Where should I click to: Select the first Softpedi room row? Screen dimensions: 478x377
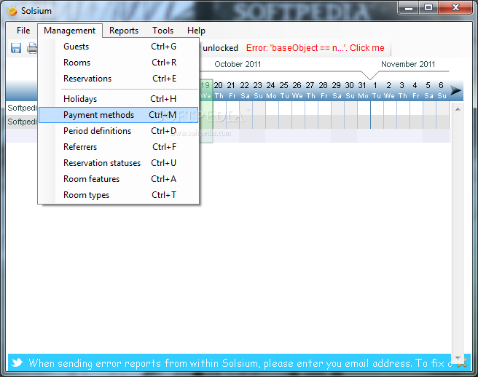click(22, 108)
